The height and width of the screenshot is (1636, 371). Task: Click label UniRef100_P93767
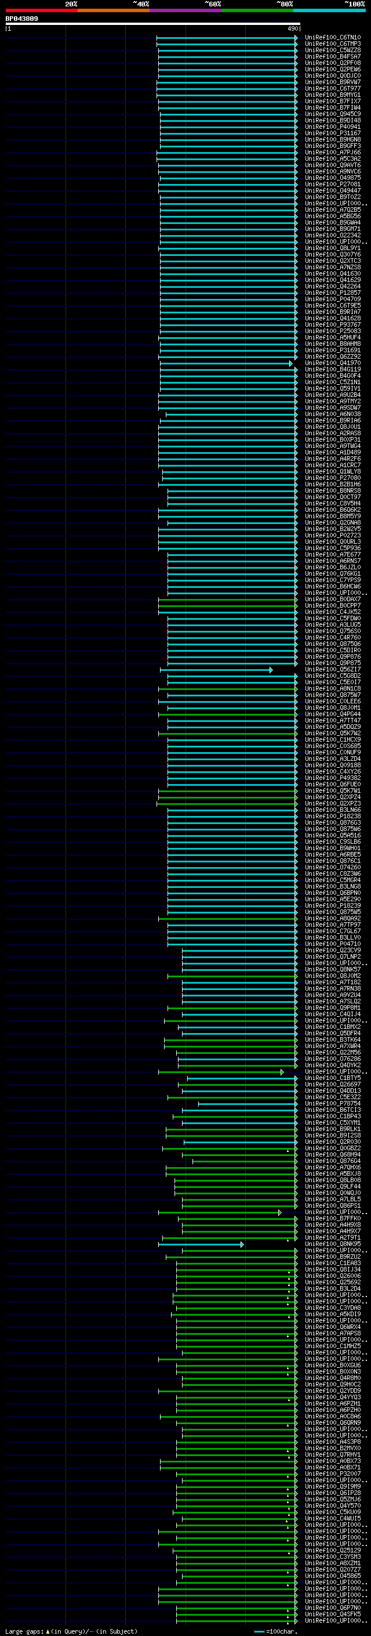[333, 324]
